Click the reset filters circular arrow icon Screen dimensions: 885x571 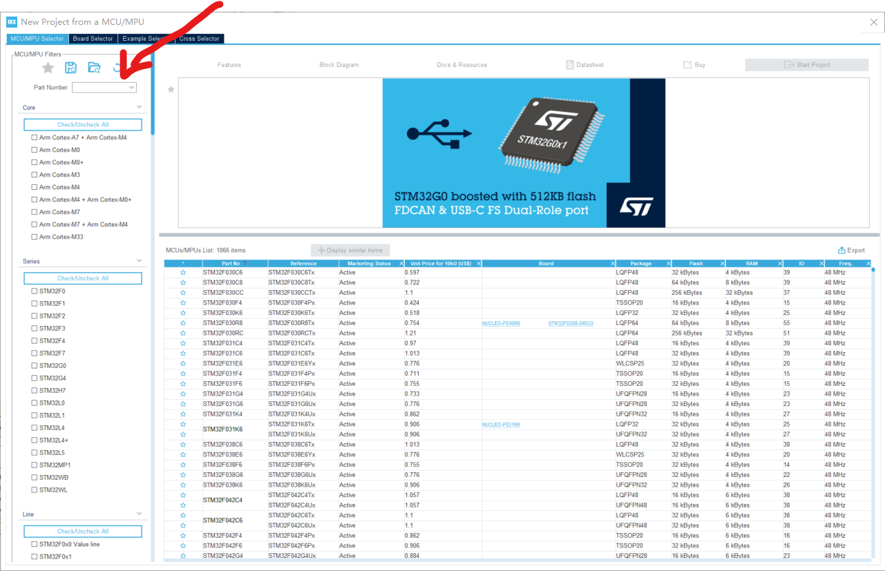pyautogui.click(x=119, y=68)
